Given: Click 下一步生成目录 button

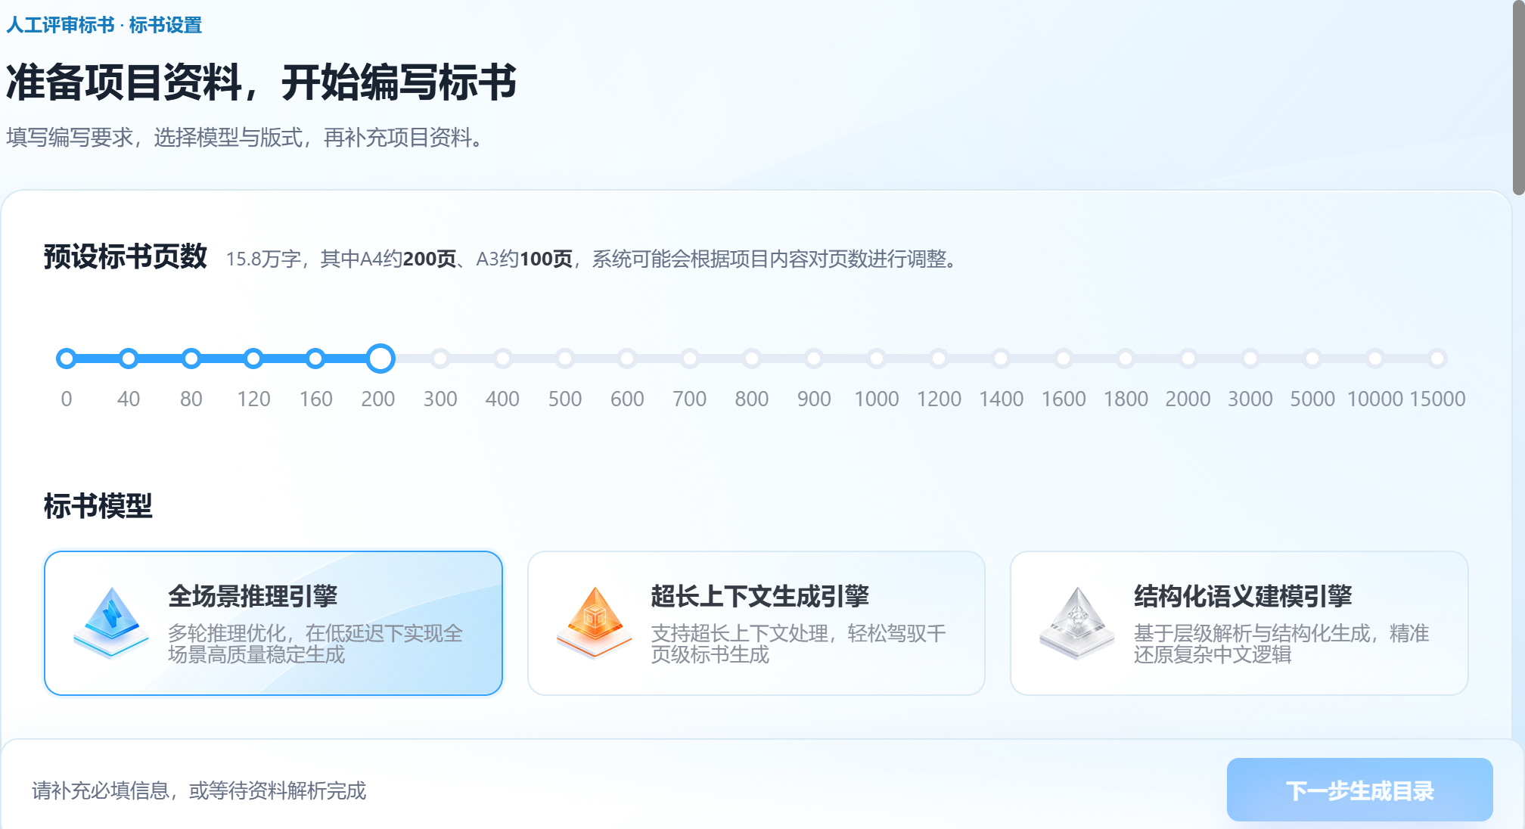Looking at the screenshot, I should (1359, 790).
